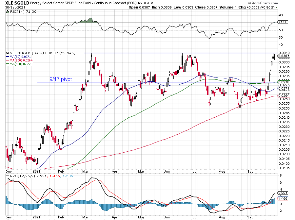Click the blue MA(50) legend line marker
Image resolution: width=295 pixels, height=220 pixels.
click(8, 57)
